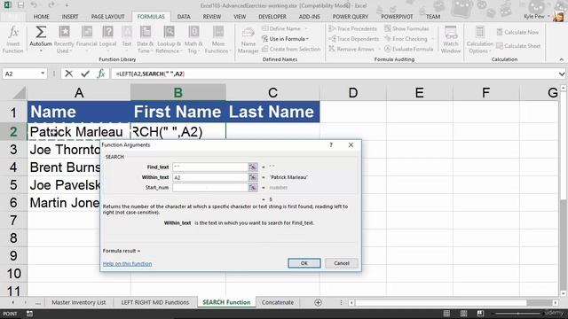Screen dimensions: 568x319
Task: Click Calculate Sheet
Action: (x=518, y=46)
